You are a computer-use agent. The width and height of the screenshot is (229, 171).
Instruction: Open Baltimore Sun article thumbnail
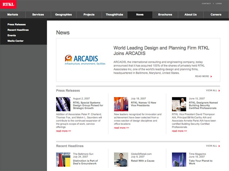pos(63,160)
